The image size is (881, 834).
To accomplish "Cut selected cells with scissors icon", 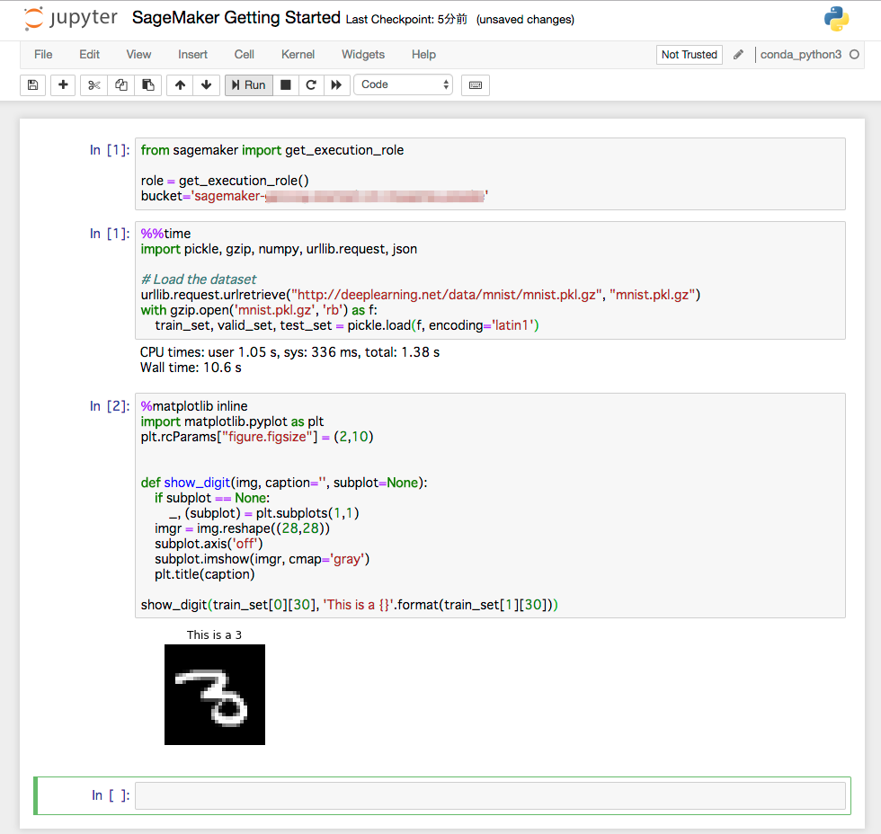I will point(93,84).
